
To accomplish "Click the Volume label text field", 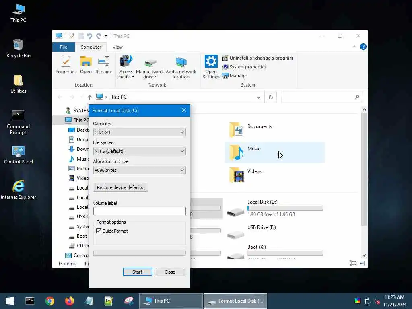I will (x=139, y=211).
